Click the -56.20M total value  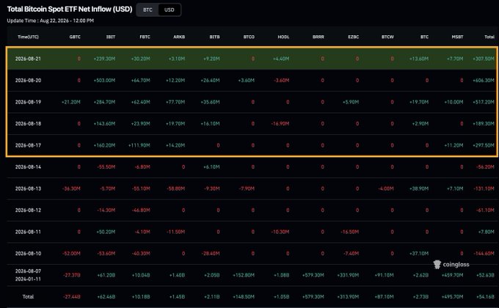point(485,167)
